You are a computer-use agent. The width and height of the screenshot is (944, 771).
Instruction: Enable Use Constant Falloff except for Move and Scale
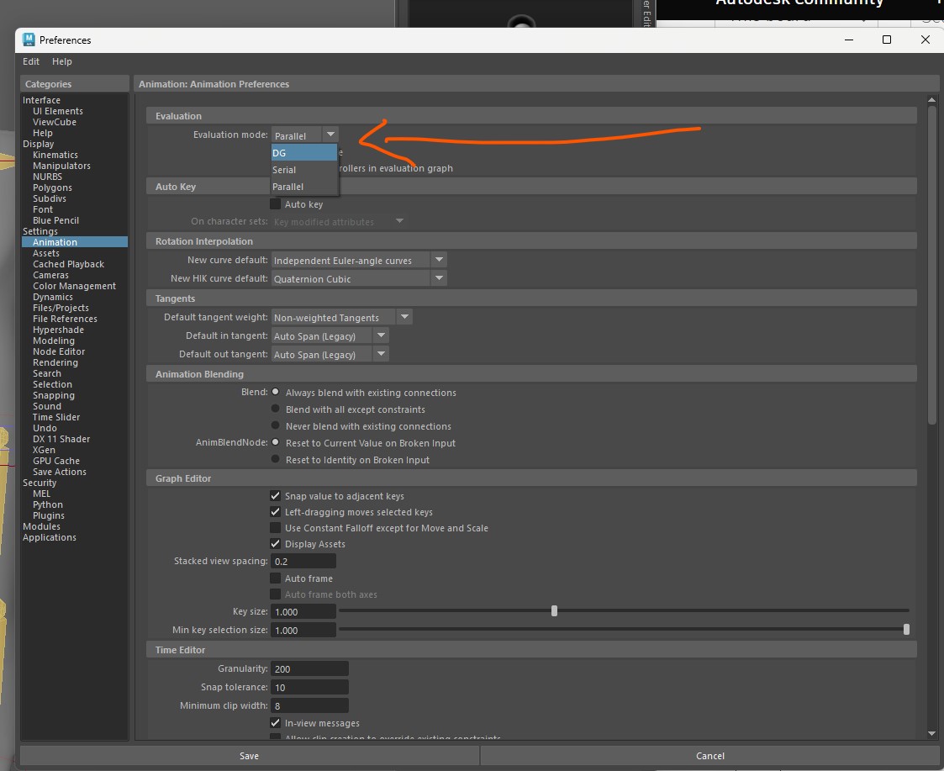(x=275, y=527)
